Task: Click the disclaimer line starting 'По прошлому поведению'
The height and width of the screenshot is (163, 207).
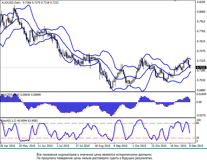Action: (x=95, y=158)
